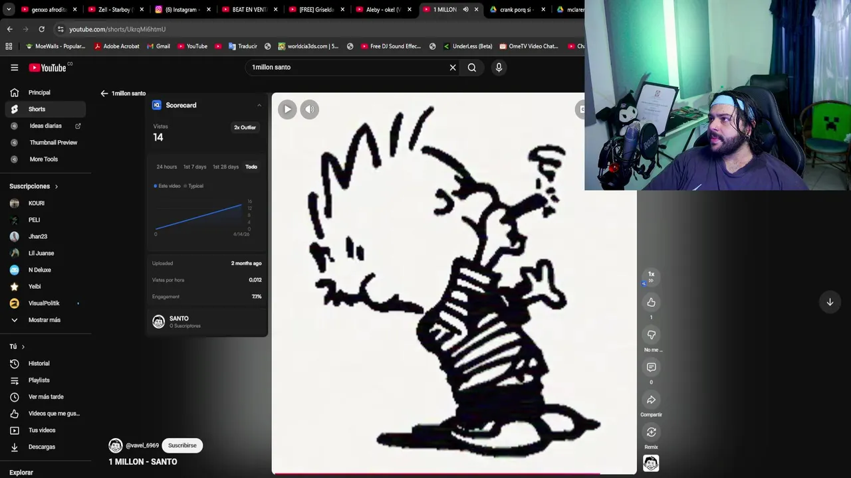Click the 2x Outlier badge
The image size is (851, 478).
245,127
